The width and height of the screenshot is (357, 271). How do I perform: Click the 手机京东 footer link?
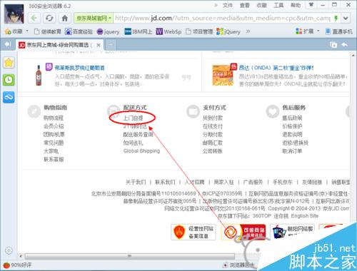(x=283, y=183)
